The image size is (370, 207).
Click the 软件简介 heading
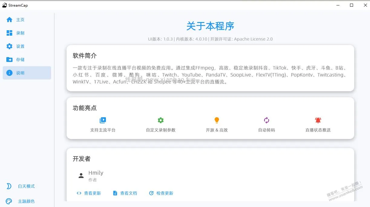click(85, 56)
